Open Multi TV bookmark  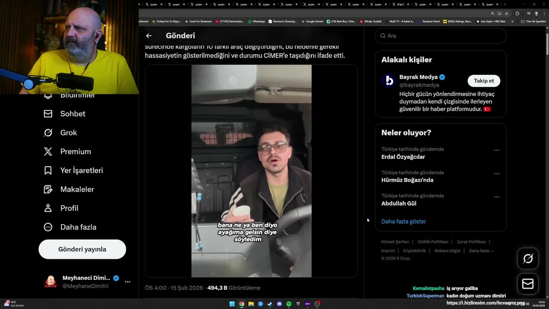tap(400, 21)
